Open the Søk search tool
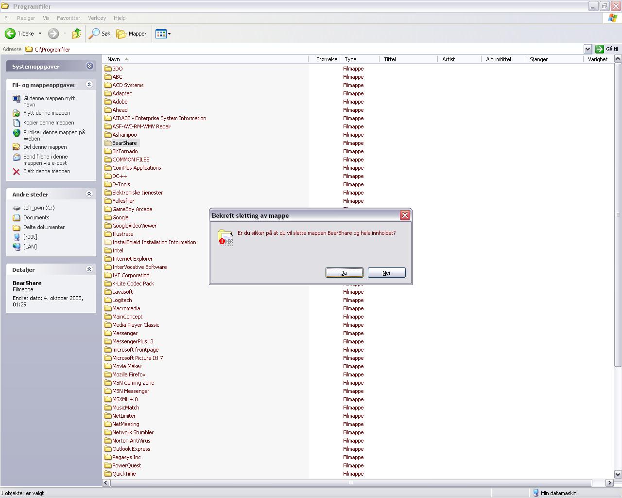Screen dimensions: 622x498 point(100,34)
